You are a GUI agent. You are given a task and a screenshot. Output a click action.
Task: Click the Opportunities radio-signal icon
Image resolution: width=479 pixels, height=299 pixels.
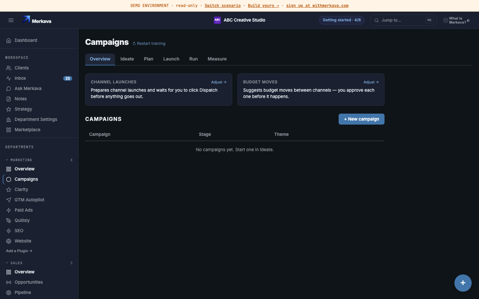(9, 282)
